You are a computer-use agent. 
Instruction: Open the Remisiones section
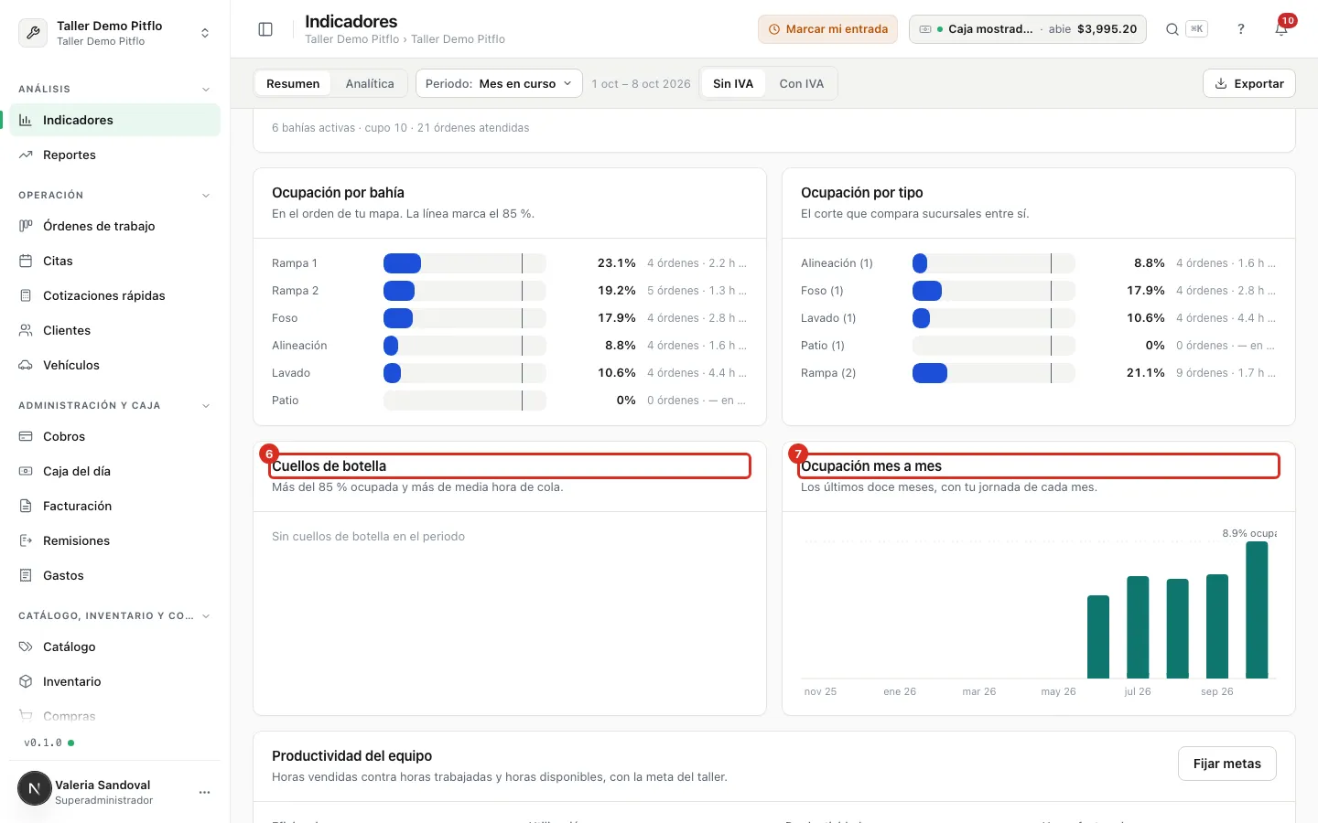coord(114,540)
